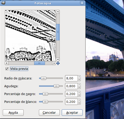Click the Porcentaje de blanco label
The width and height of the screenshot is (124, 119).
(21, 102)
